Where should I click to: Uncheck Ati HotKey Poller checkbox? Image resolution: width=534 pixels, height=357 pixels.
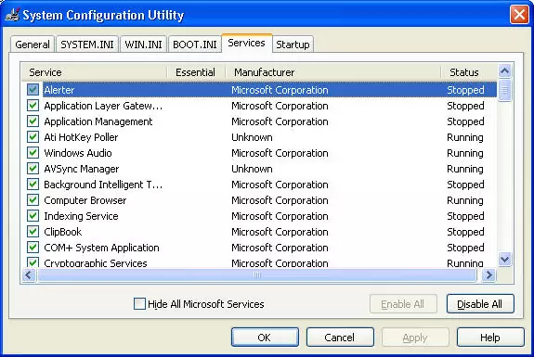coord(33,137)
